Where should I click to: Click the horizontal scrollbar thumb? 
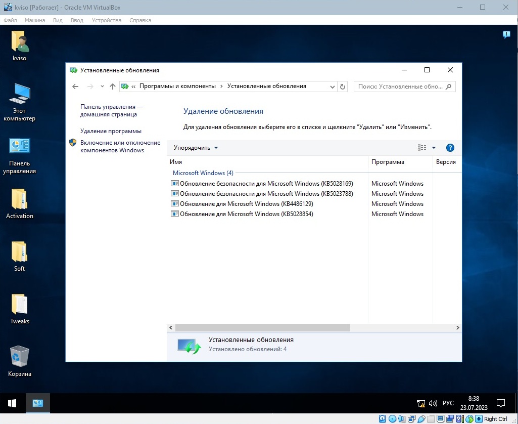tap(262, 328)
